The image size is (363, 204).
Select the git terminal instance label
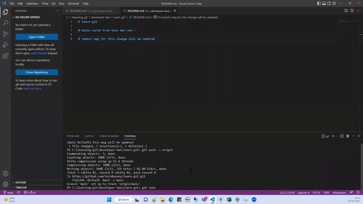pos(325,136)
